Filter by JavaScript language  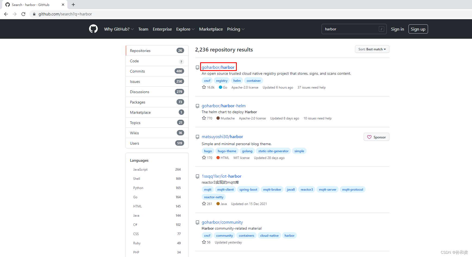click(x=157, y=170)
